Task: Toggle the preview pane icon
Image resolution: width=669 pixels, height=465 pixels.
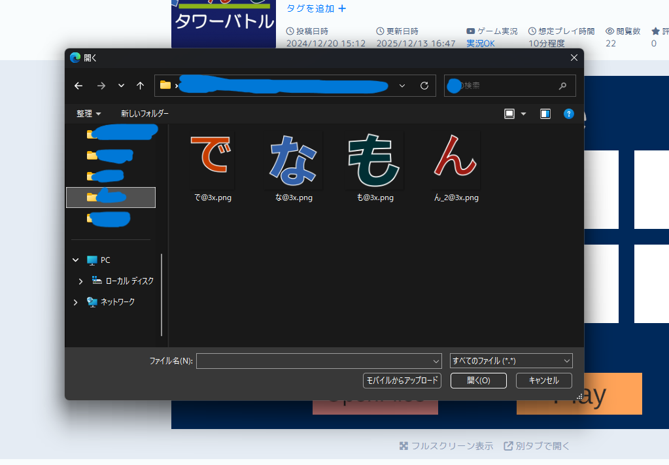Action: [545, 113]
